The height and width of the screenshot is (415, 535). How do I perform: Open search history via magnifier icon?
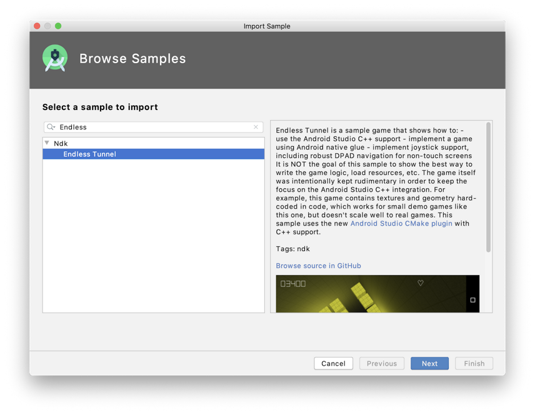click(x=51, y=127)
